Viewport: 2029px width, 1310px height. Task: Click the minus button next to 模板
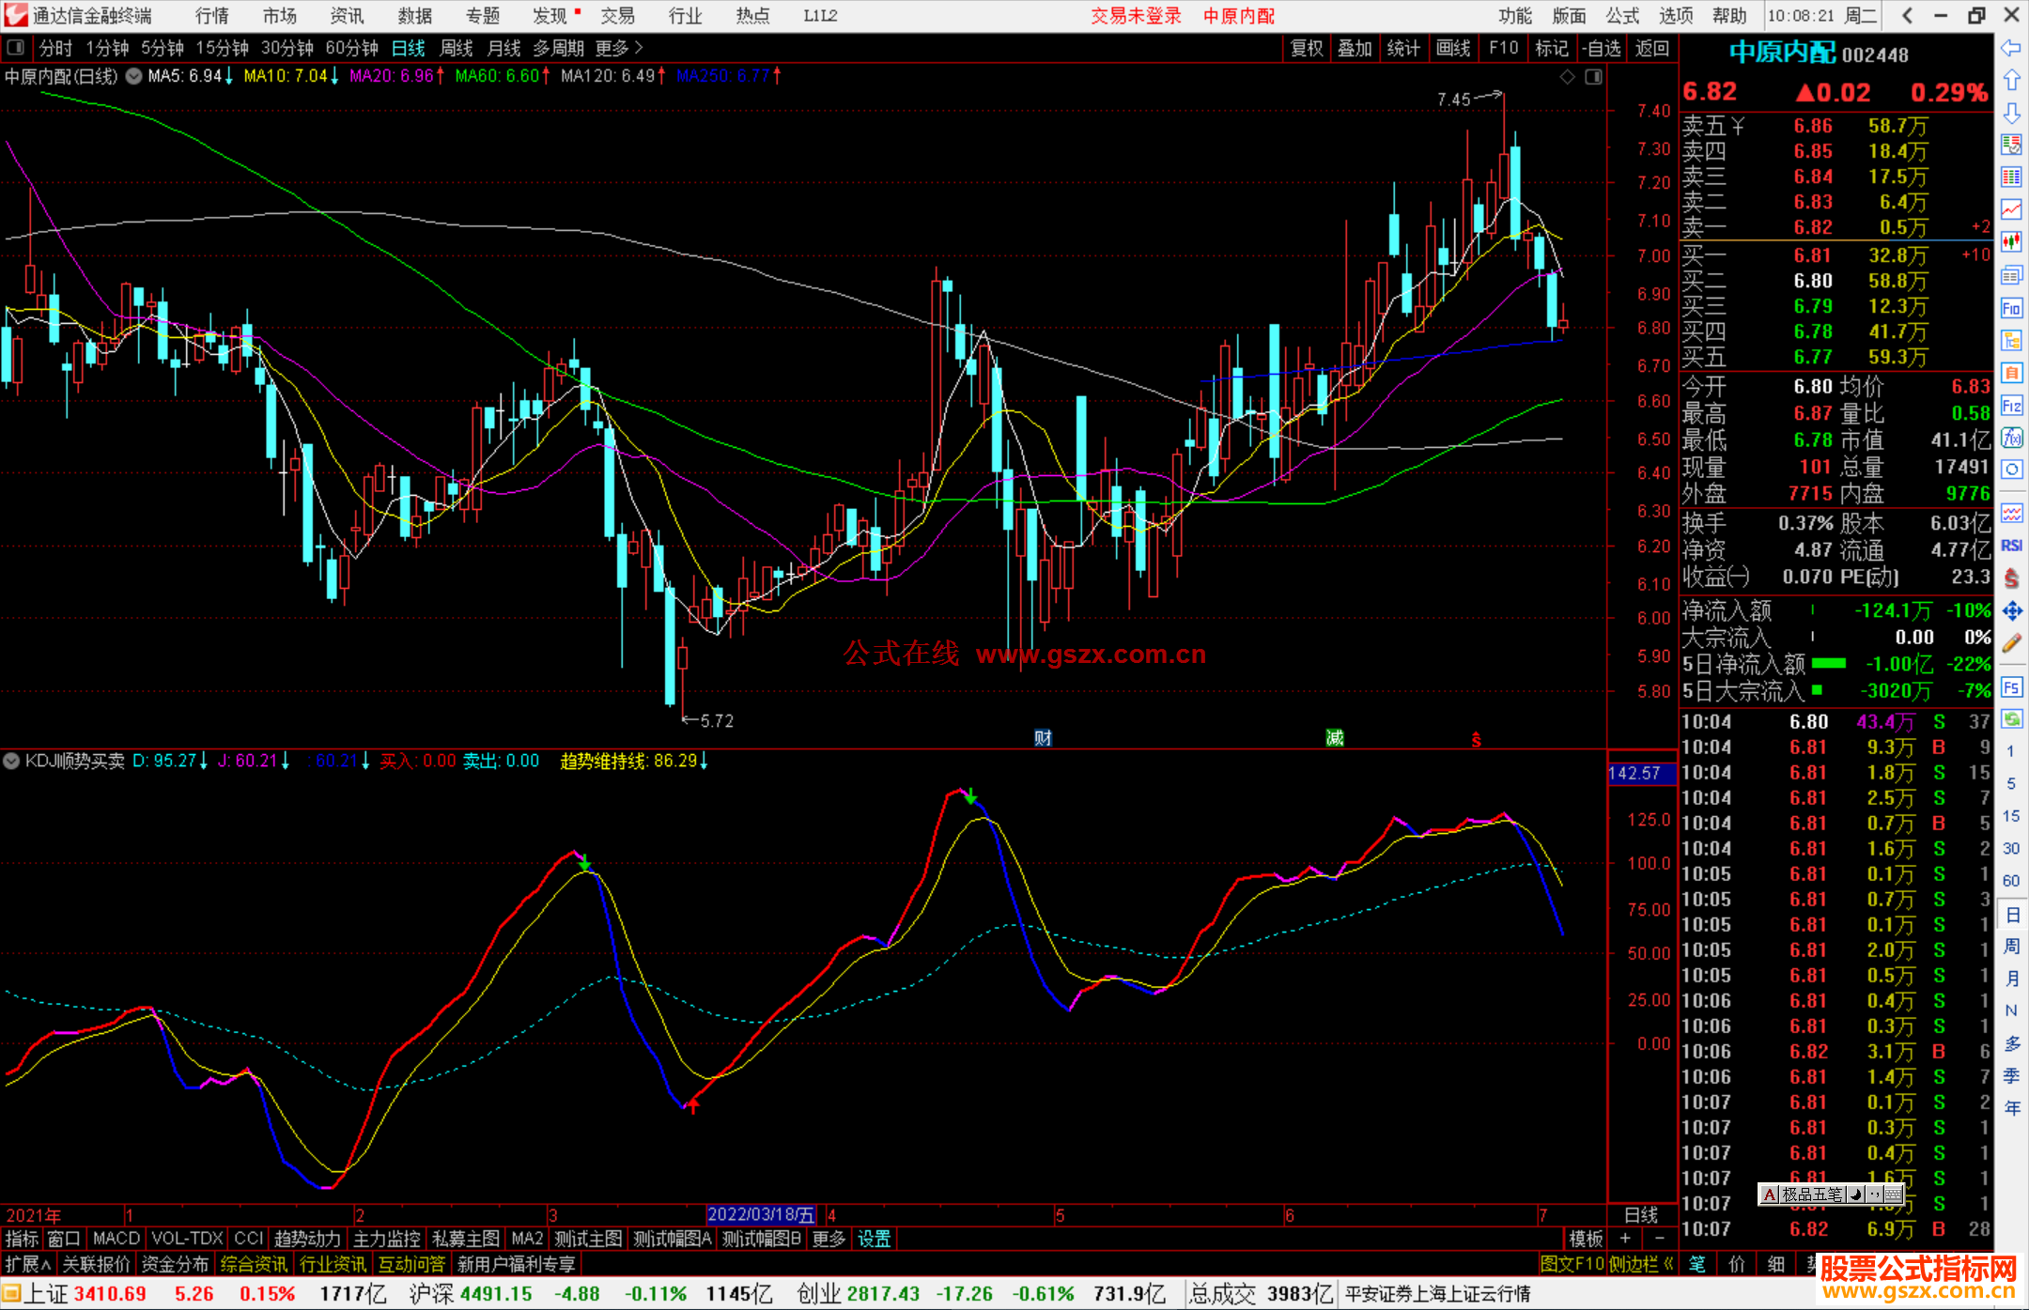tap(1659, 1239)
